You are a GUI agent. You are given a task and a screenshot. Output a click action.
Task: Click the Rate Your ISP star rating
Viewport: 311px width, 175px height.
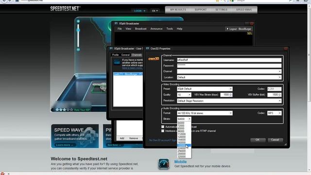pyautogui.click(x=64, y=110)
